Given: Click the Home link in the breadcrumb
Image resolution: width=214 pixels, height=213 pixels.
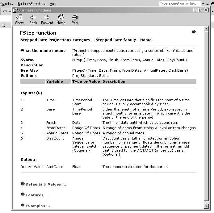Looking at the screenshot, I should (x=146, y=40).
